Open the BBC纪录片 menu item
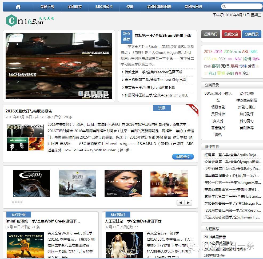 (104, 7)
